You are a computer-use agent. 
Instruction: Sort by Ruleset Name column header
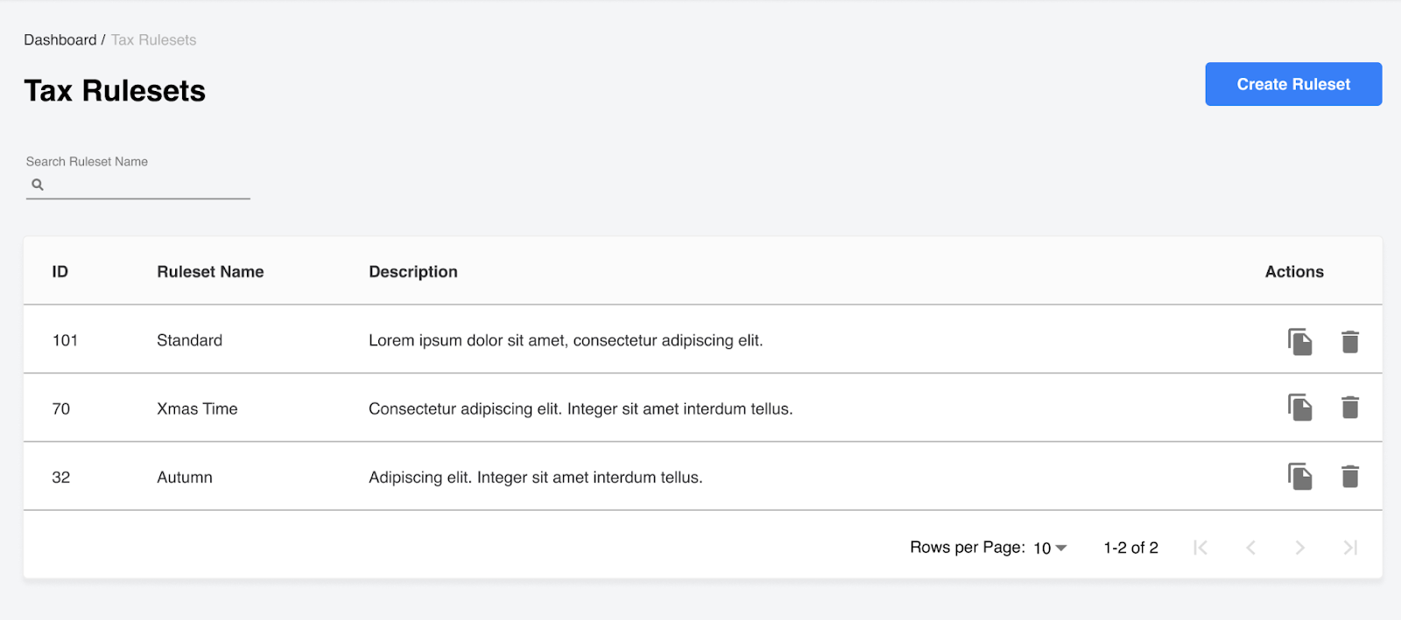210,272
